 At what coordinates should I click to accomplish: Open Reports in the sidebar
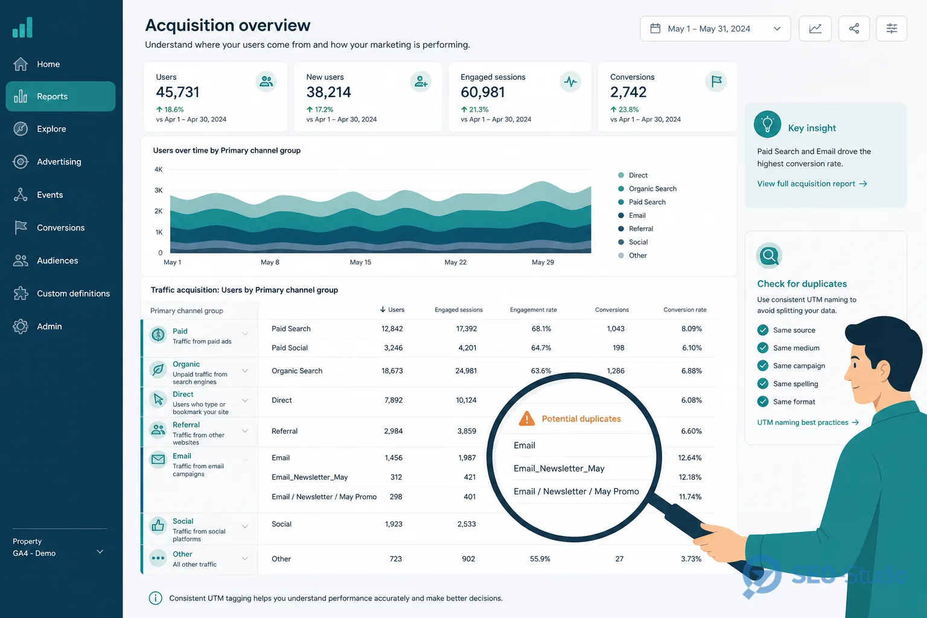tap(60, 97)
